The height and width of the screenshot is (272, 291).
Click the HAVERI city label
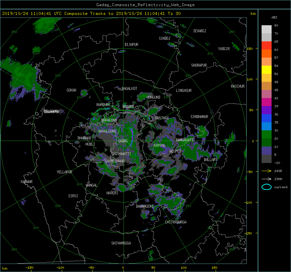(x=112, y=193)
